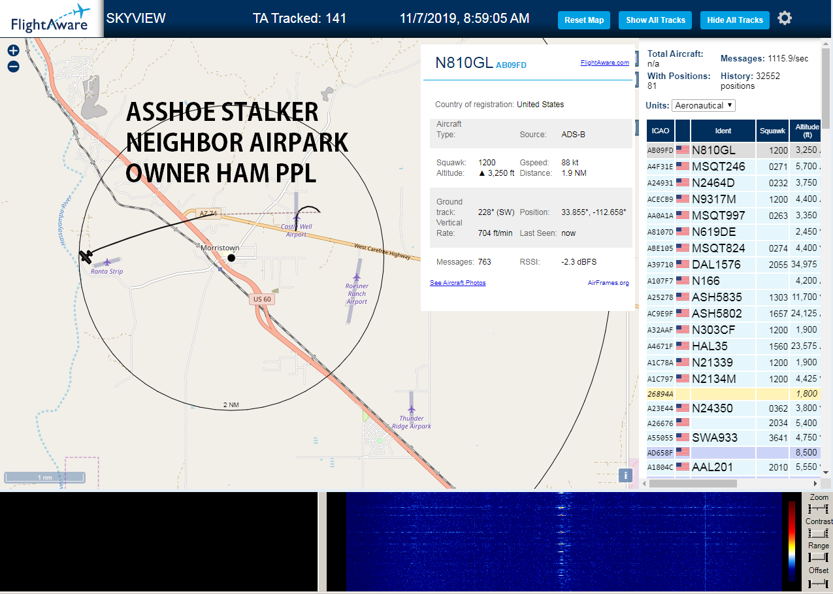This screenshot has width=833, height=594.
Task: Sort table by Squawk column
Action: (772, 131)
